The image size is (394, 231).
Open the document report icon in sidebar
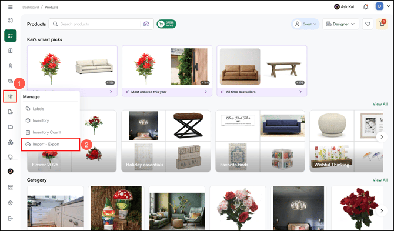click(11, 112)
